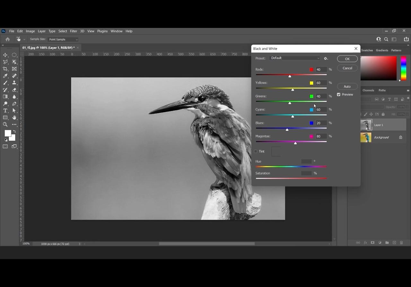Click the Delete layer trash icon
411x287 pixels.
point(401,243)
